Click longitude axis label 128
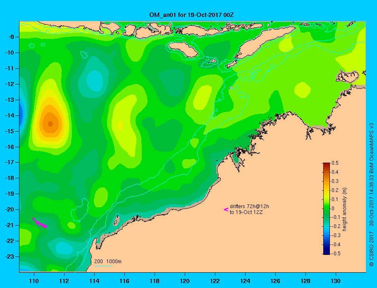377x288 pixels. (305, 281)
